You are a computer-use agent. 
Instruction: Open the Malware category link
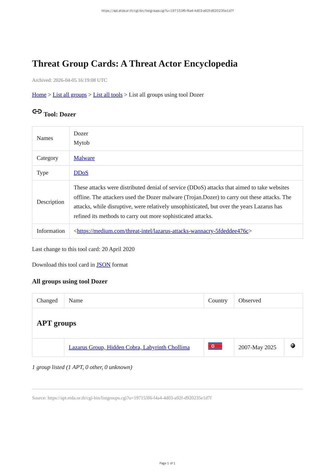(x=84, y=158)
